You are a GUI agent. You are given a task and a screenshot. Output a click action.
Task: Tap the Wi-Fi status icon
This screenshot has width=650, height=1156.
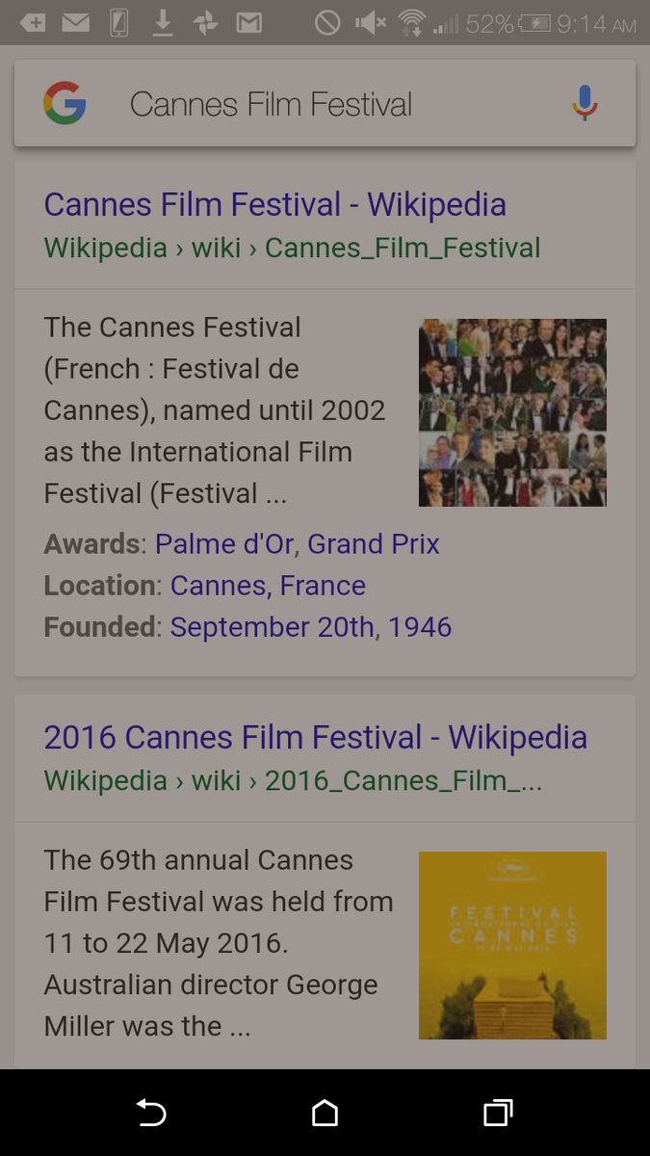(x=412, y=22)
